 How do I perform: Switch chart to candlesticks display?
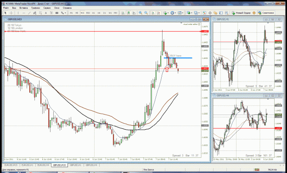129,13
